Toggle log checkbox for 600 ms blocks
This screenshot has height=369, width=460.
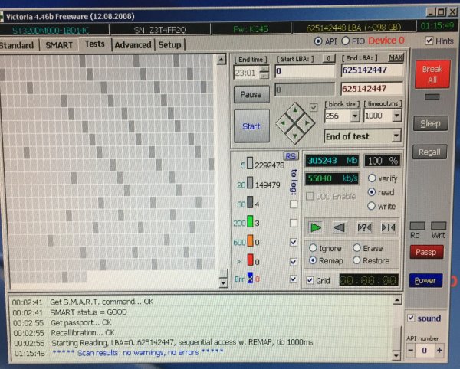click(294, 242)
